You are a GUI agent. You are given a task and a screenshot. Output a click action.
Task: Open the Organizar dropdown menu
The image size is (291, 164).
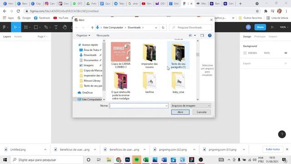click(x=83, y=36)
